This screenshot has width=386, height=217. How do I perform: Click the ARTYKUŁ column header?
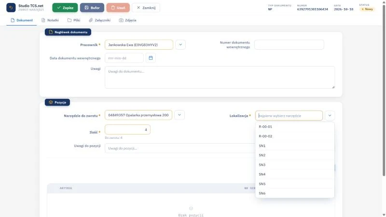point(66,188)
